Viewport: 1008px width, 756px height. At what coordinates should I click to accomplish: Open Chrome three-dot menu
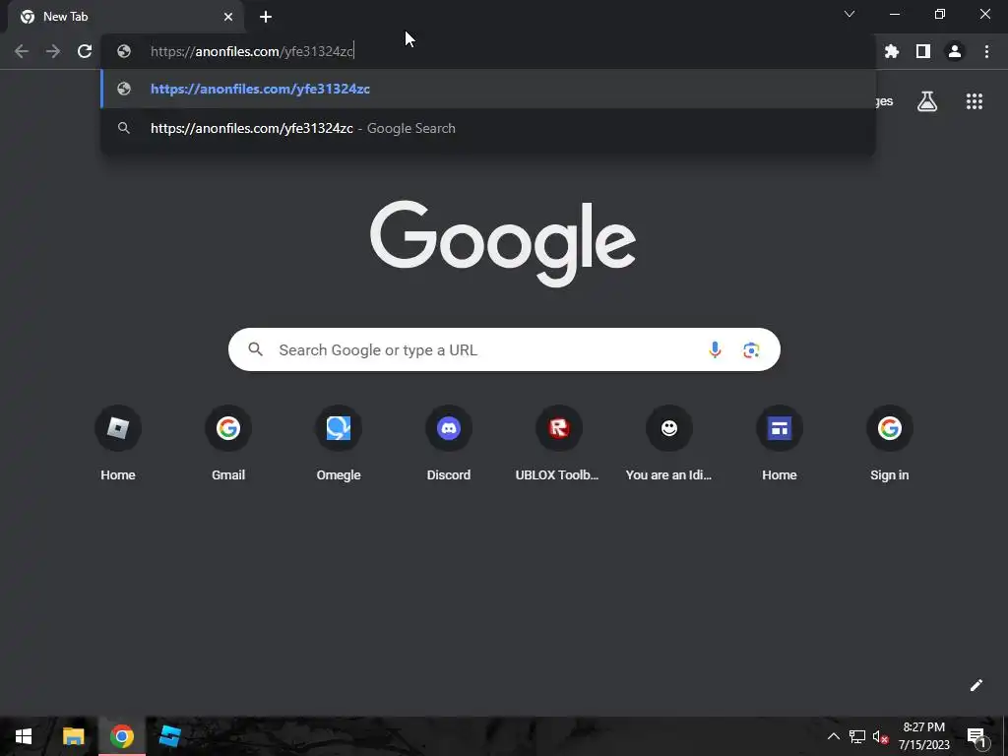pyautogui.click(x=986, y=51)
